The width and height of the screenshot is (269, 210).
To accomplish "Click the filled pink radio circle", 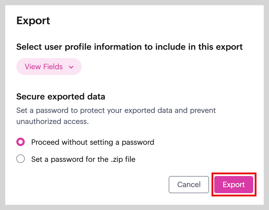I will tap(21, 142).
